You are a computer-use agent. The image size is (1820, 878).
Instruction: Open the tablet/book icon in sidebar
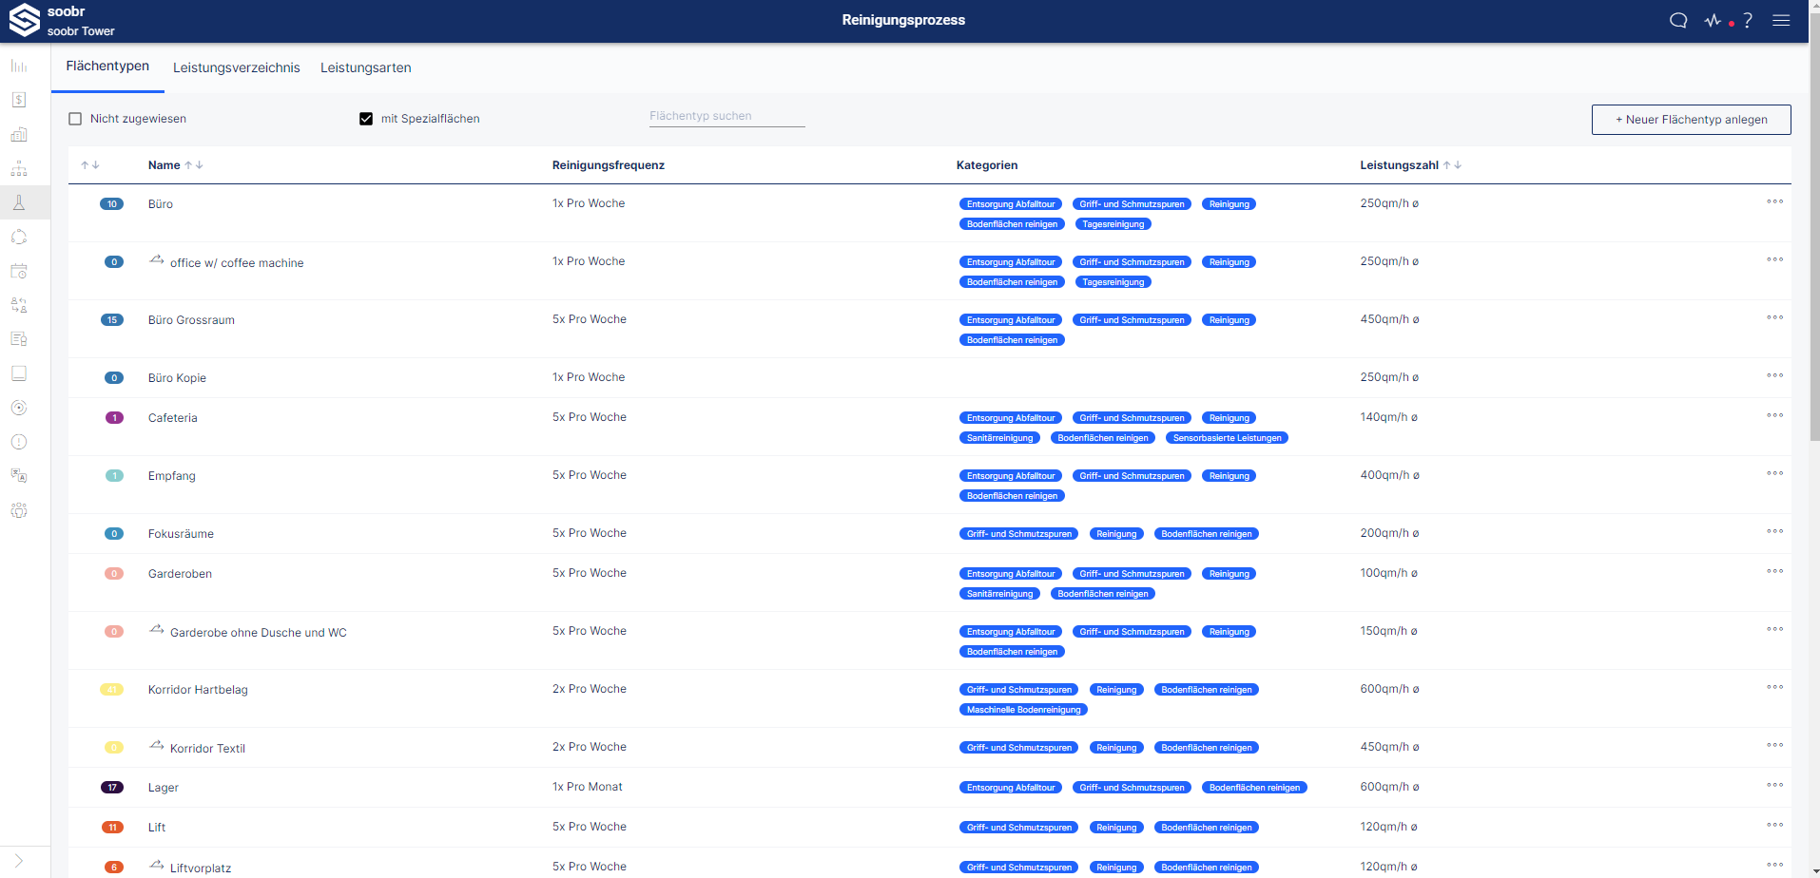(18, 373)
